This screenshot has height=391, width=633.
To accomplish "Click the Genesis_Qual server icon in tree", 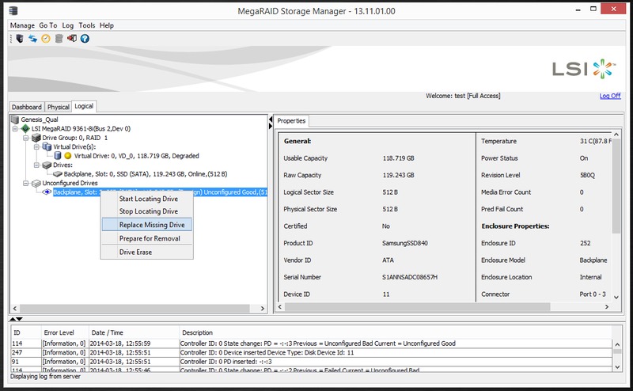I will (14, 120).
